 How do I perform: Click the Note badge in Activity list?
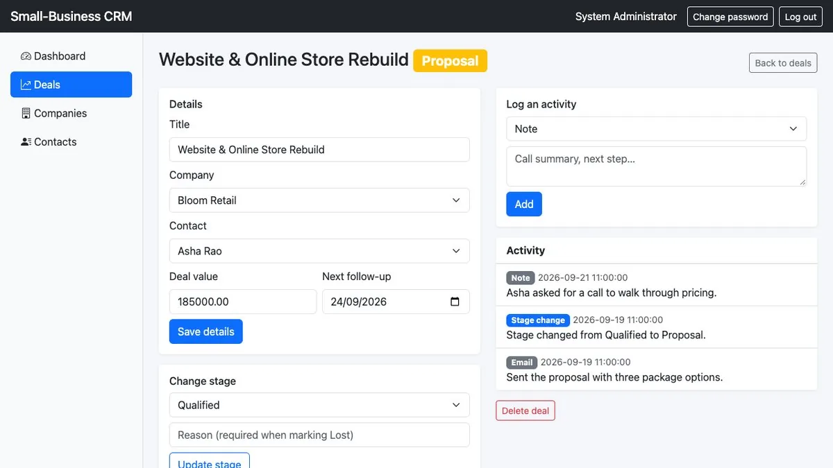tap(521, 277)
